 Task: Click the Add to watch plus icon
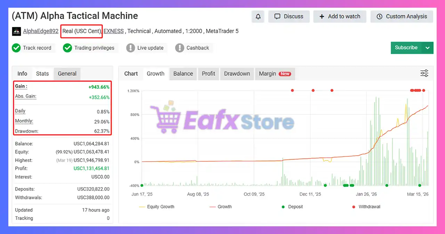pos(322,16)
